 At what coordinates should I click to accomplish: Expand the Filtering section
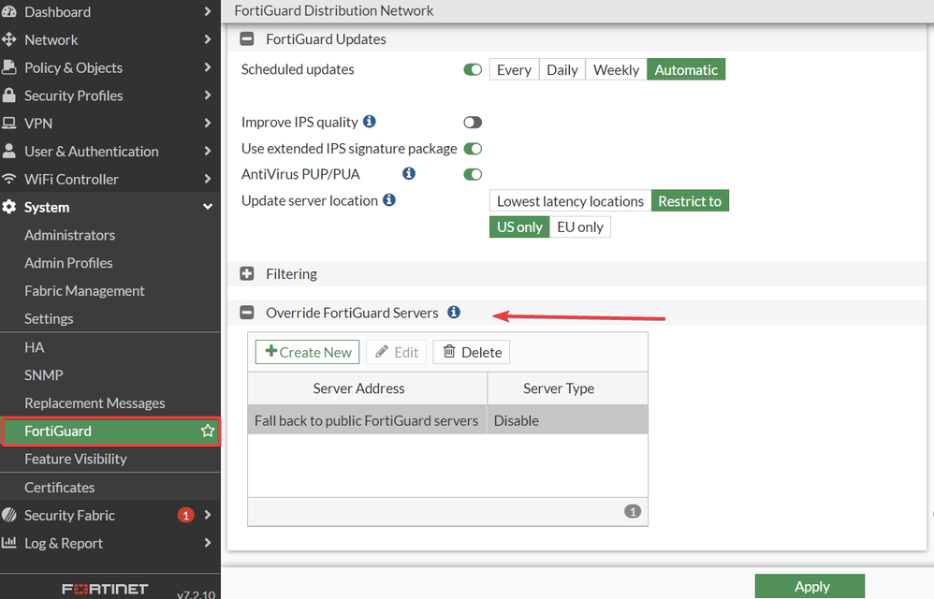tap(247, 273)
